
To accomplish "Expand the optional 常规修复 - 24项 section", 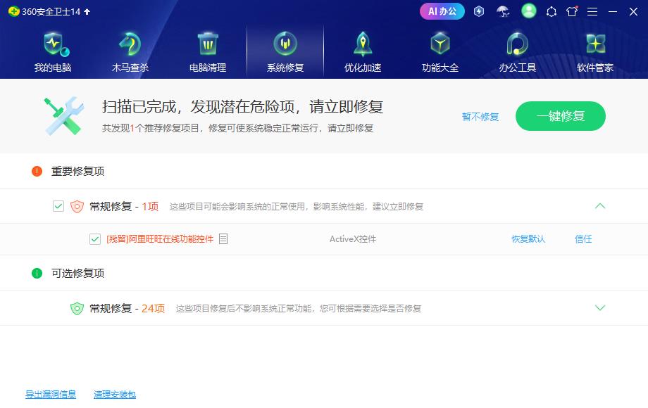I will [x=600, y=307].
